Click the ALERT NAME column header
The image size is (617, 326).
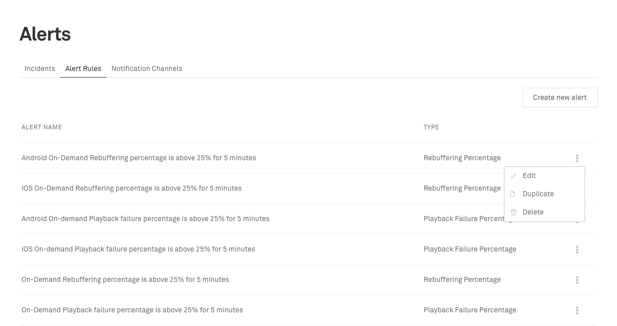tap(42, 127)
